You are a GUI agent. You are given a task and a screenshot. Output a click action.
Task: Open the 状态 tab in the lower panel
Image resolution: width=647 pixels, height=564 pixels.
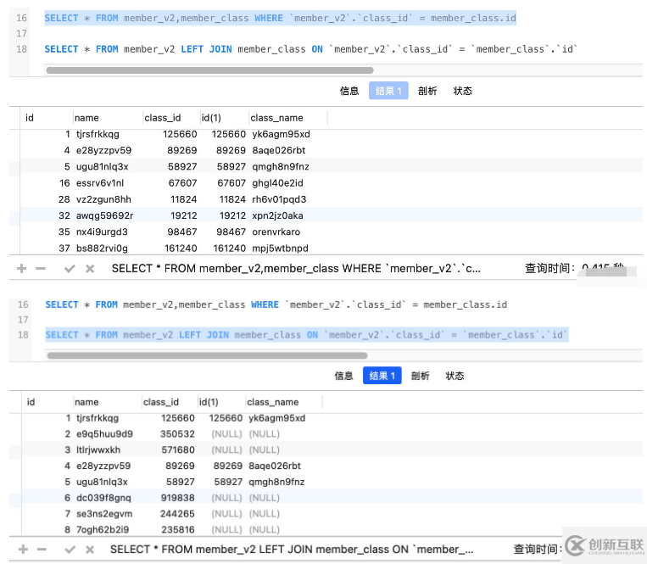(455, 376)
